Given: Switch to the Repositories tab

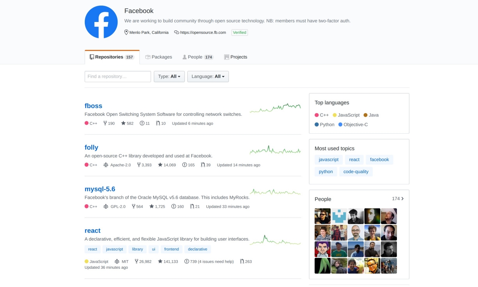Looking at the screenshot, I should click(x=112, y=57).
